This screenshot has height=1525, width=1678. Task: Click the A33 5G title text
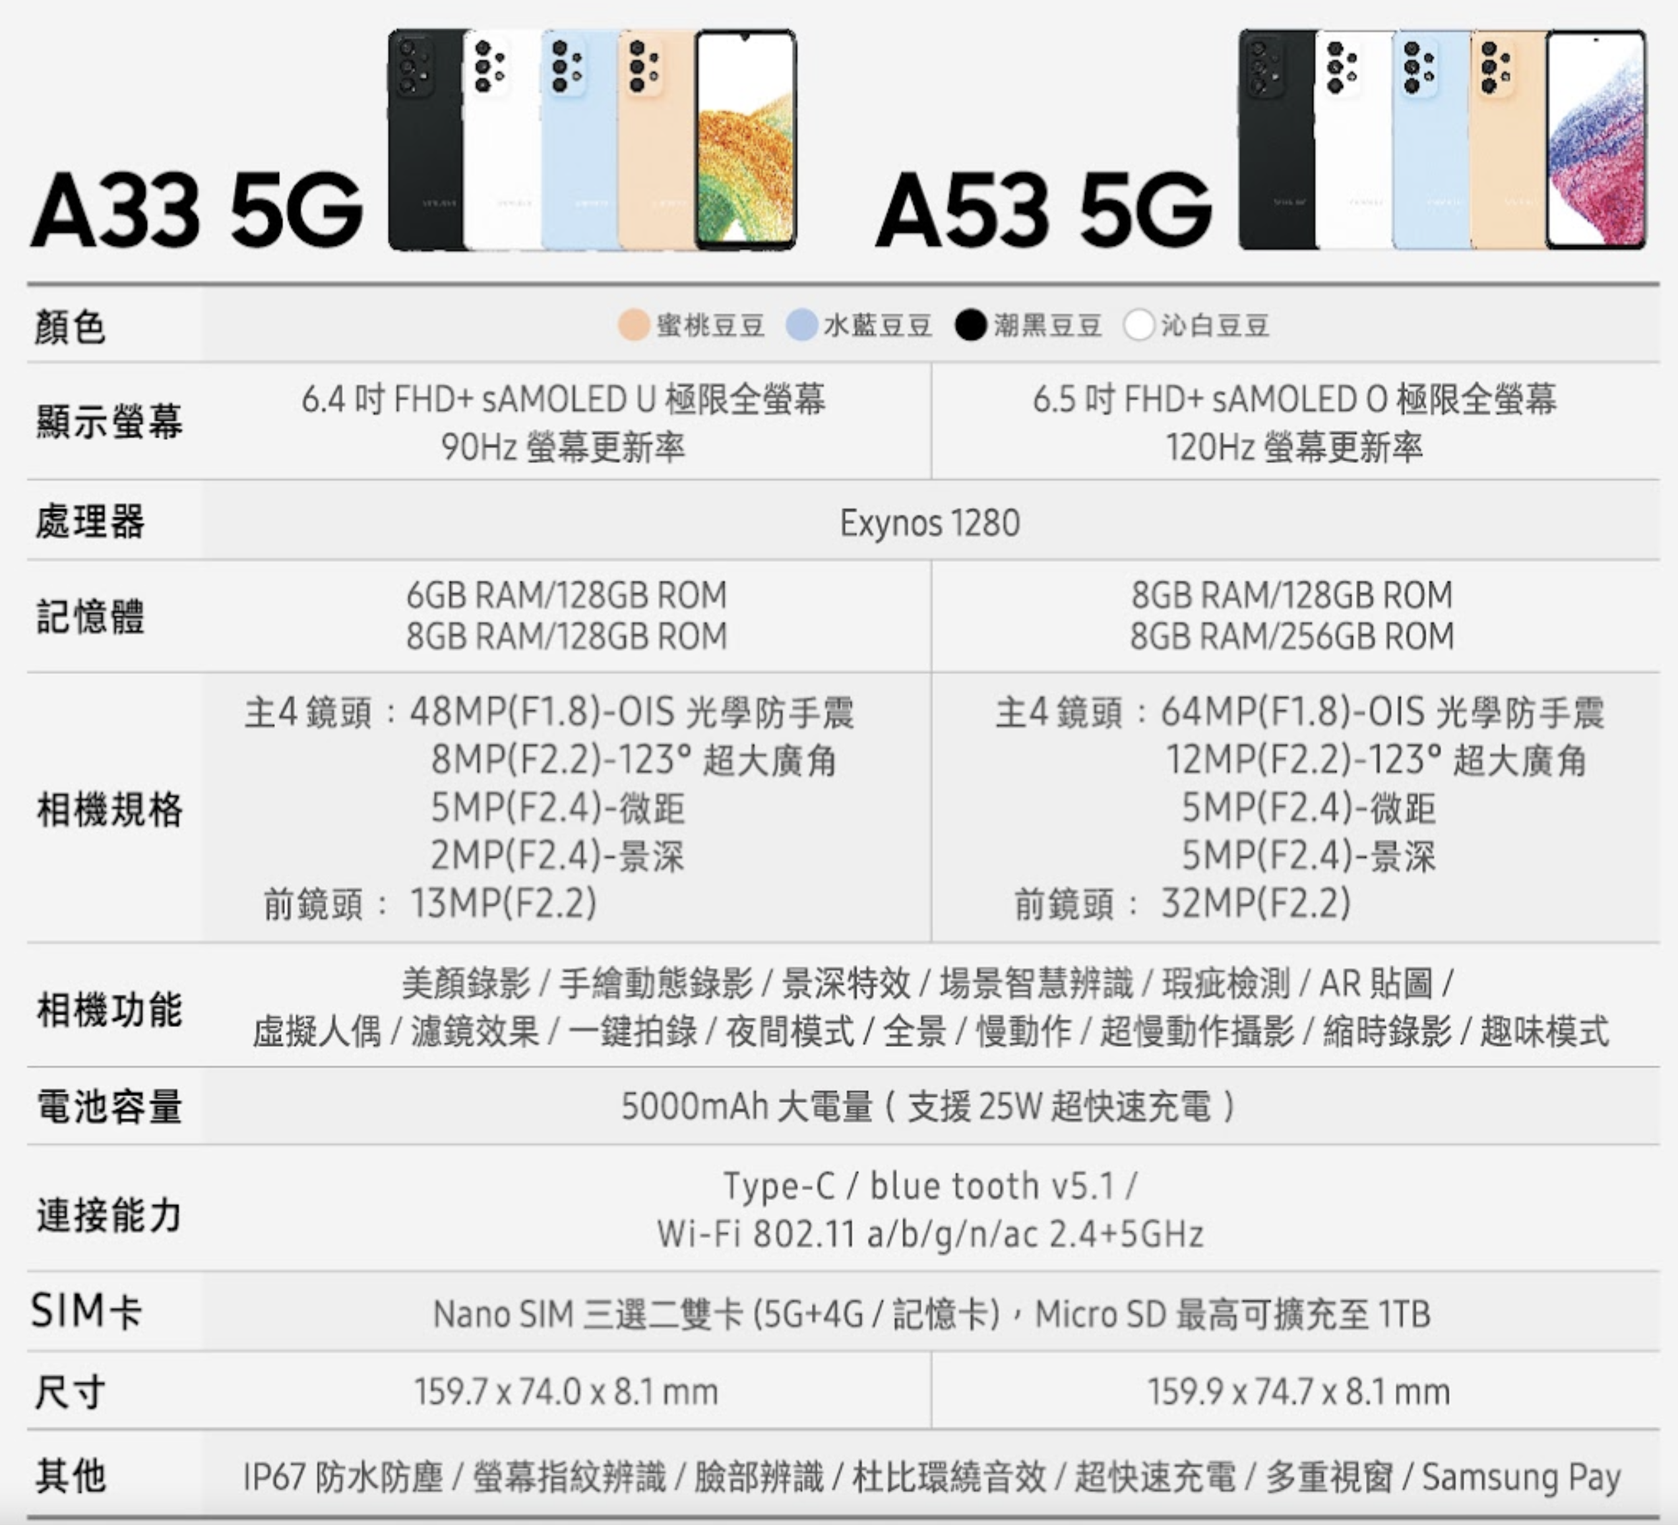(x=198, y=210)
